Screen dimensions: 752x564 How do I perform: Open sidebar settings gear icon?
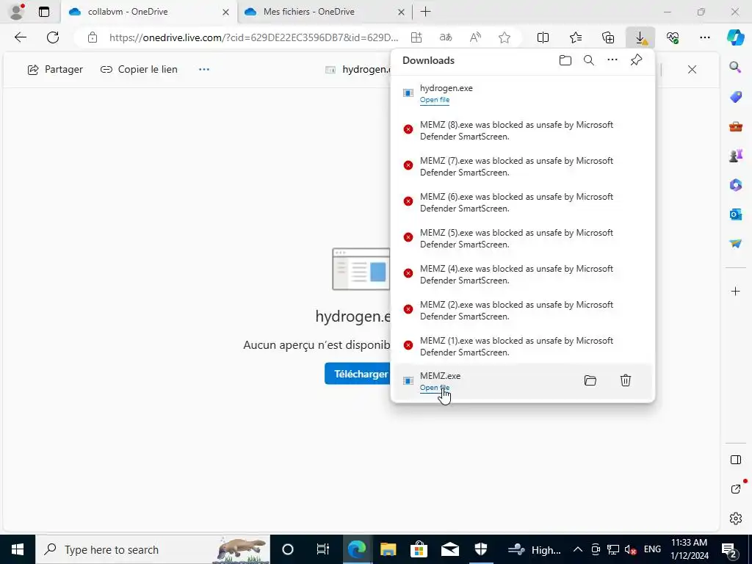click(x=735, y=518)
